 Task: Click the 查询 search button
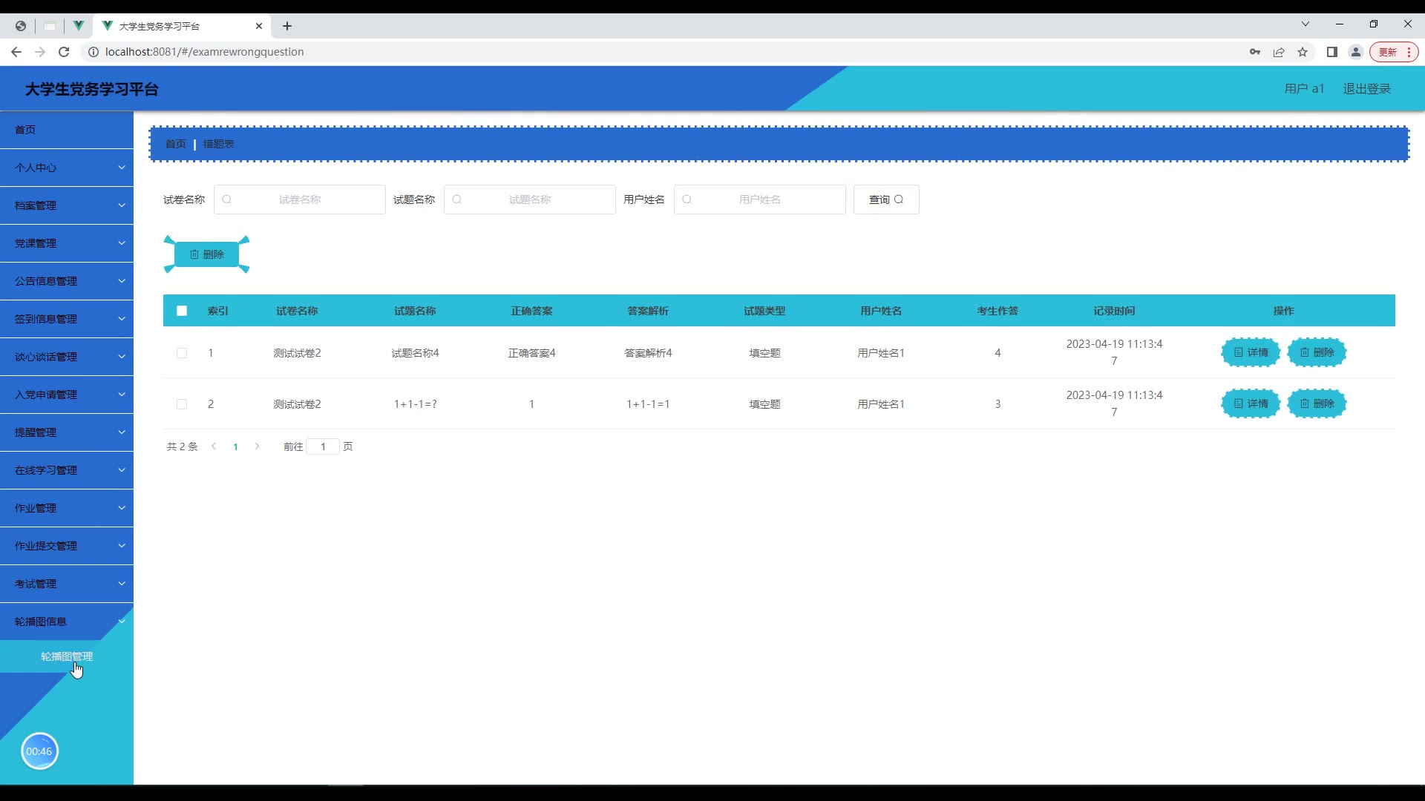[x=886, y=200]
